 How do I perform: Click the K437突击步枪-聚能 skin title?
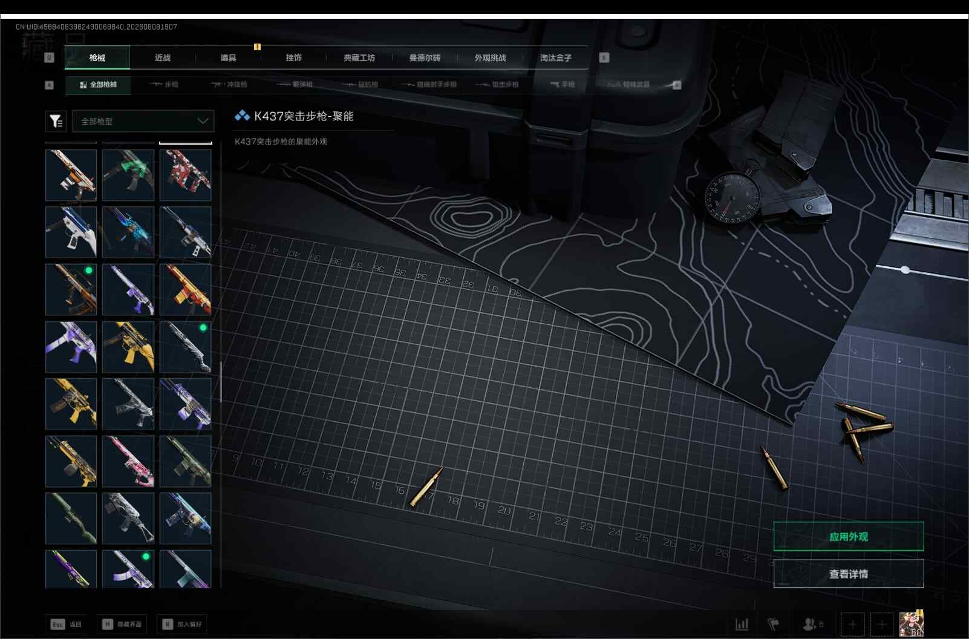pyautogui.click(x=304, y=116)
